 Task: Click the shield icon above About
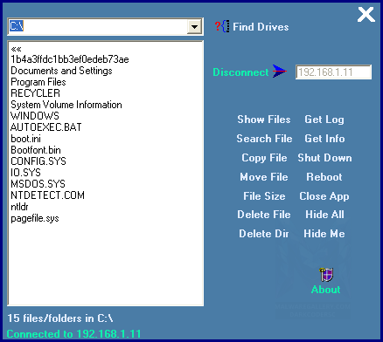coord(326,275)
